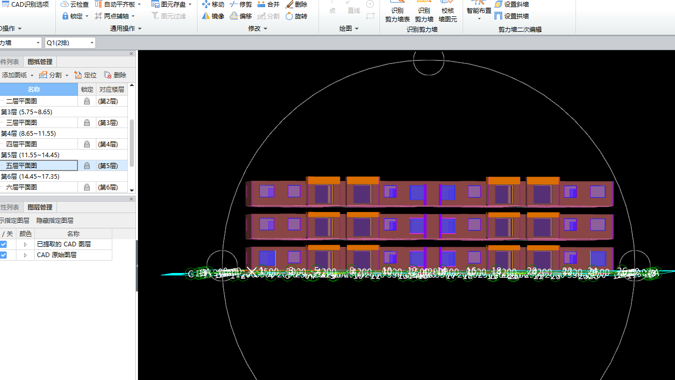The height and width of the screenshot is (380, 675).
Task: Uncheck CAD 原始图层 visibility
Action: (x=4, y=255)
